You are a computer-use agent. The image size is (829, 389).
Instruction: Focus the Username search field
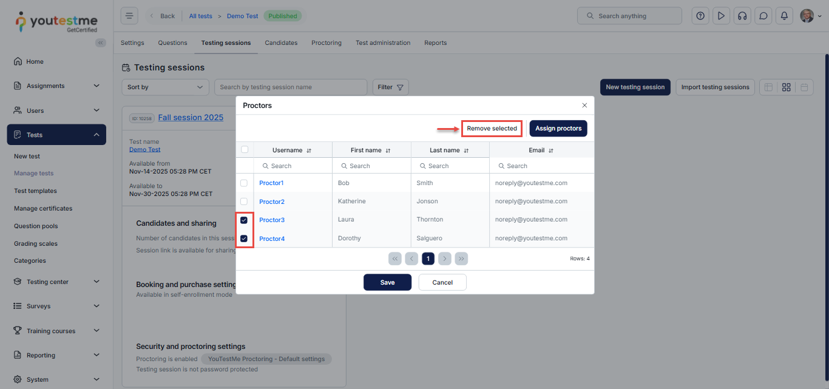(293, 166)
